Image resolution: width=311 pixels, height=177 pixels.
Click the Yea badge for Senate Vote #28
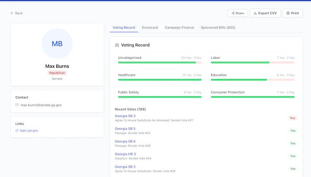293,169
